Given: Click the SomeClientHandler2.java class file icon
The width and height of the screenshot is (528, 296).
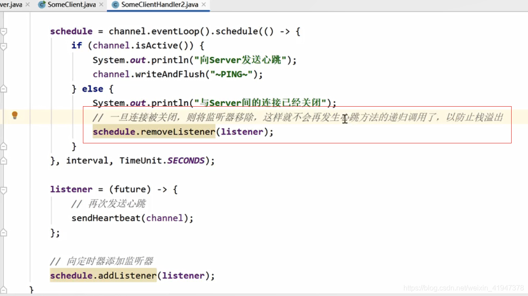Looking at the screenshot, I should (115, 5).
